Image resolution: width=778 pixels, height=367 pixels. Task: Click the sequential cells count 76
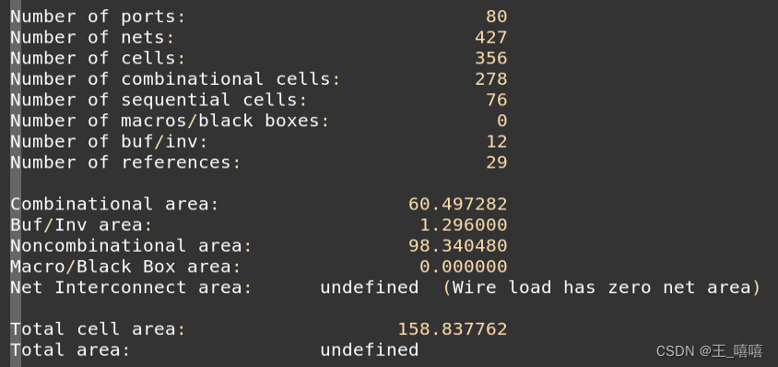point(496,100)
